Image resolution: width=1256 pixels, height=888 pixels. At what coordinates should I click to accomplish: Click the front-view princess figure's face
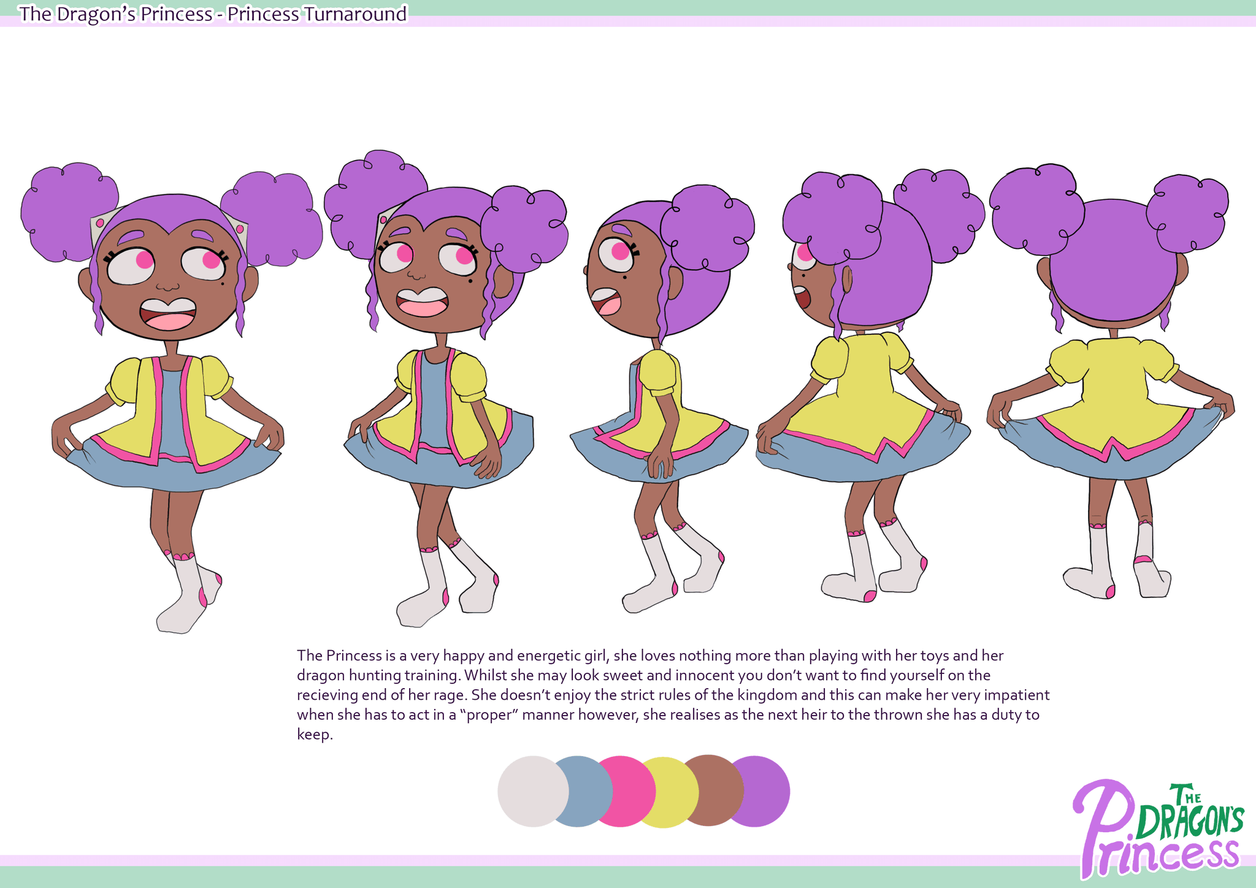click(167, 282)
